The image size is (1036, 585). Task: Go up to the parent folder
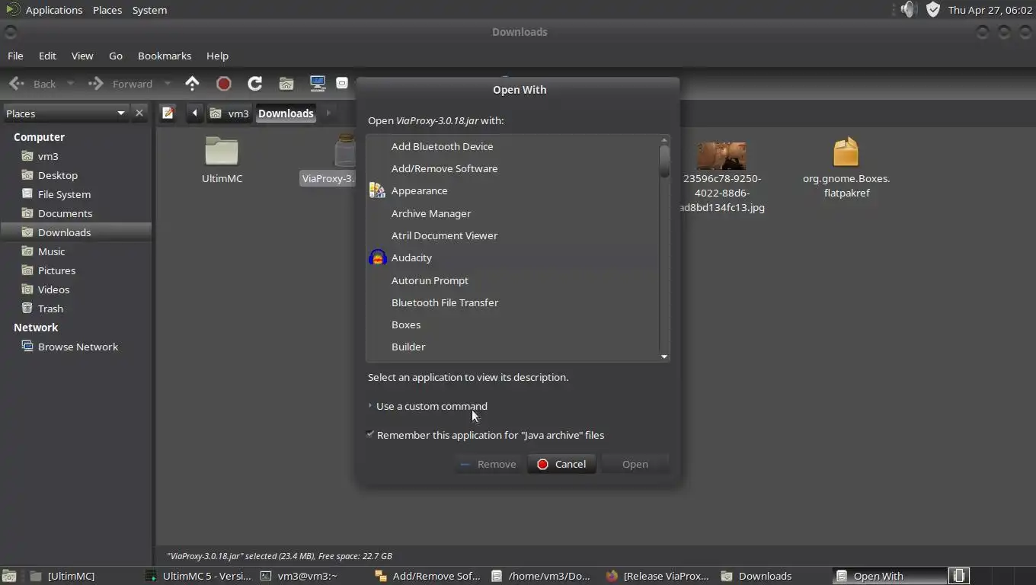pos(192,84)
